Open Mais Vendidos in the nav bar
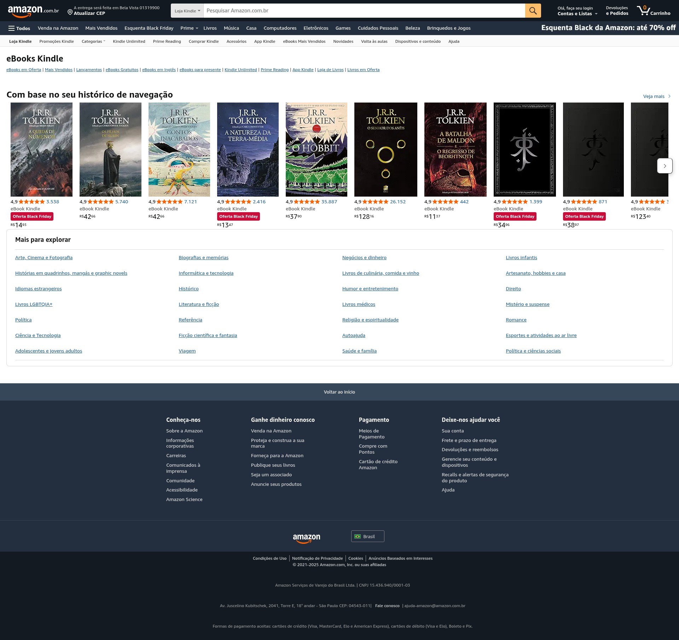 point(101,28)
